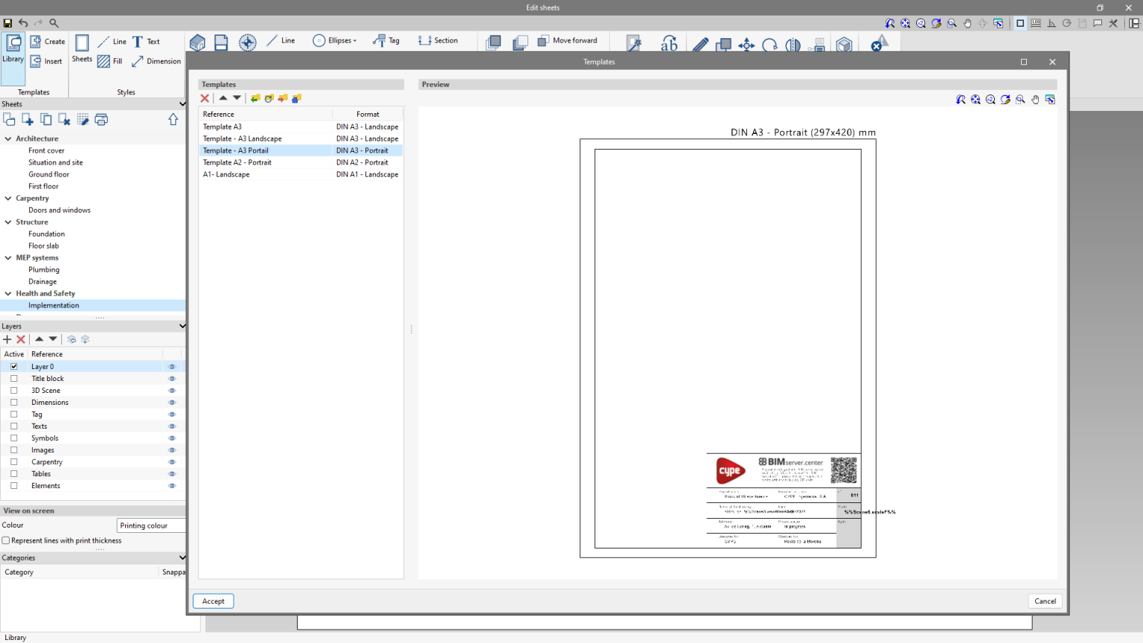This screenshot has height=643, width=1143.
Task: Click the Full window zoom icon in Preview
Action: tap(976, 99)
